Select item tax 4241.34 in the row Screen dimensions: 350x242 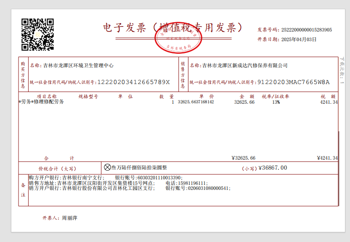[x=329, y=102]
